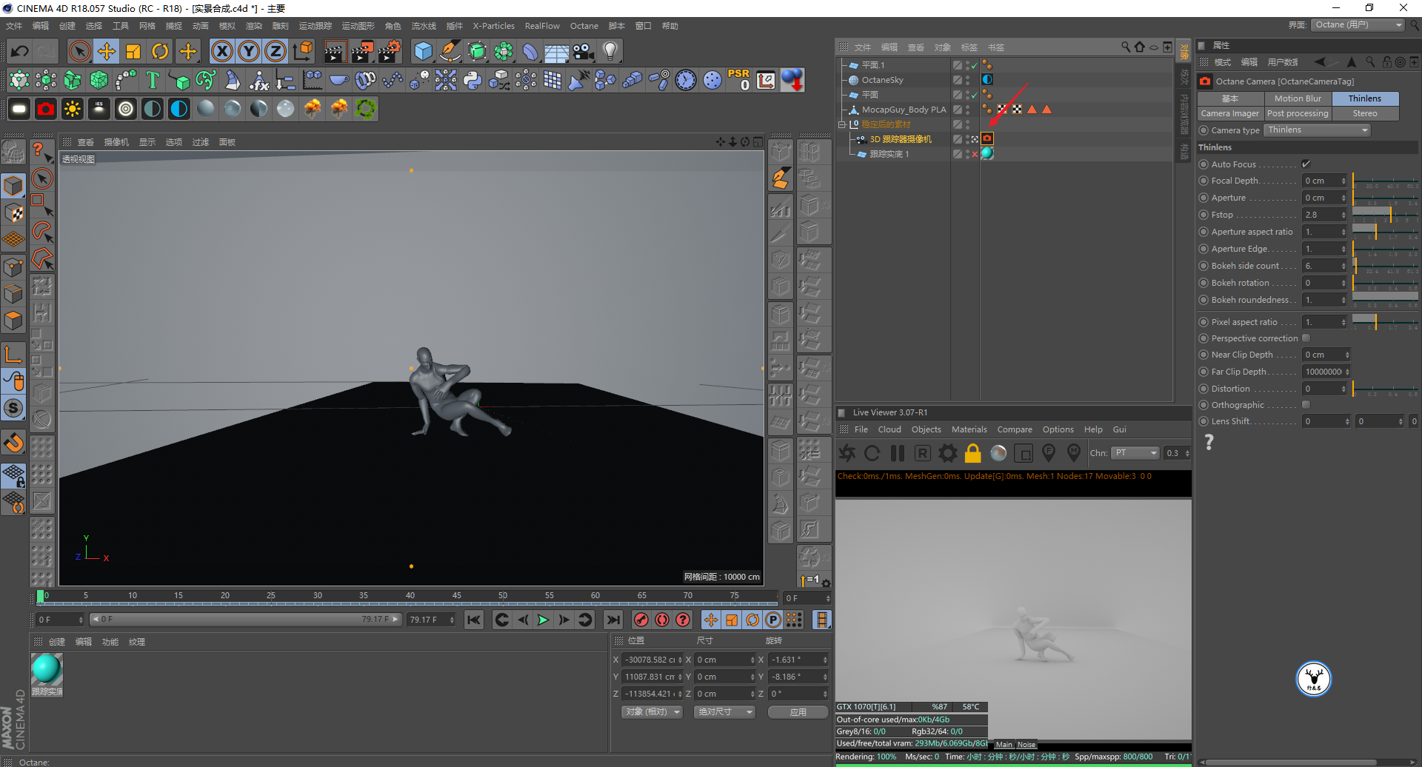
Task: Click the PSR 0 reset icon
Action: click(738, 80)
